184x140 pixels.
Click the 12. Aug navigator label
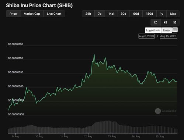88,136
